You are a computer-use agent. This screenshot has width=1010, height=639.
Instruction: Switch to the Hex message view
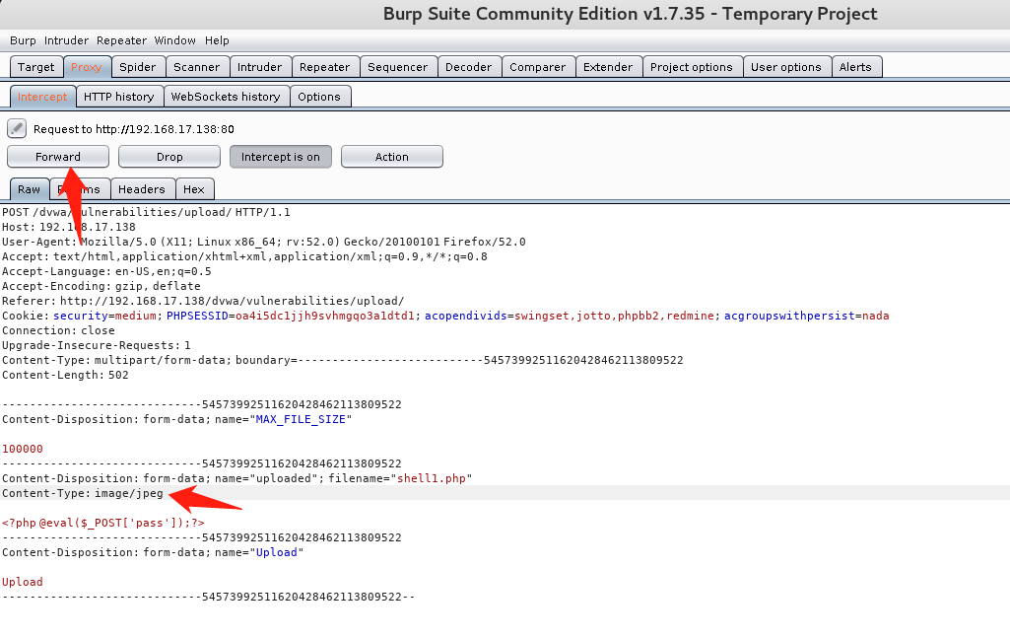[194, 189]
